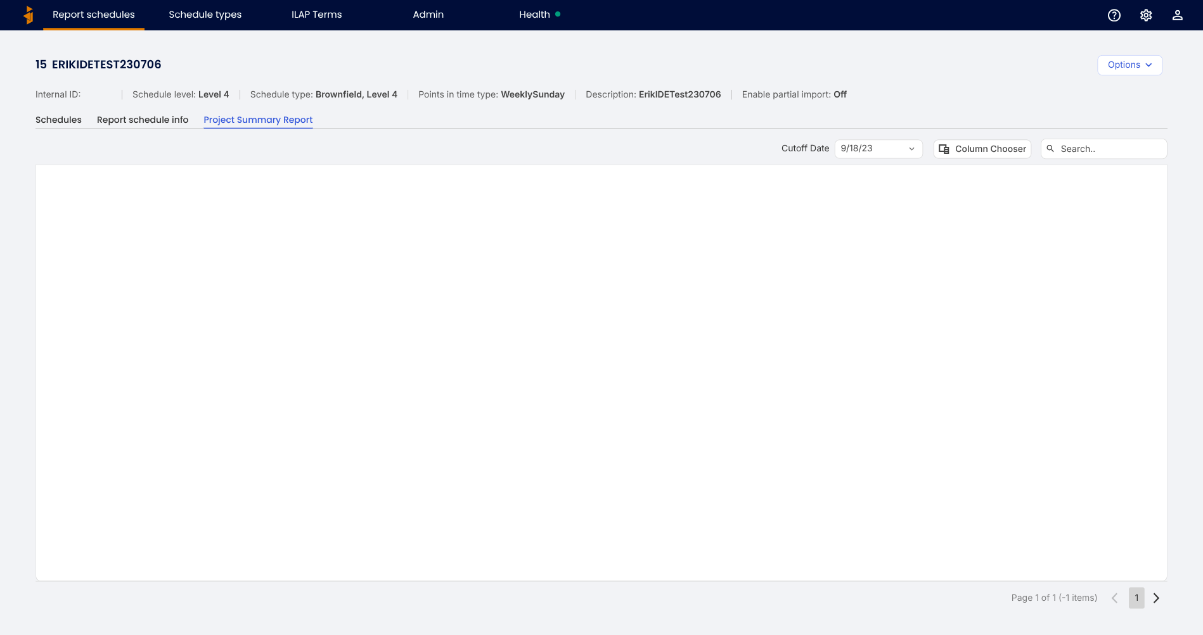Click the Column Chooser icon
This screenshot has height=635, width=1203.
[x=944, y=149]
